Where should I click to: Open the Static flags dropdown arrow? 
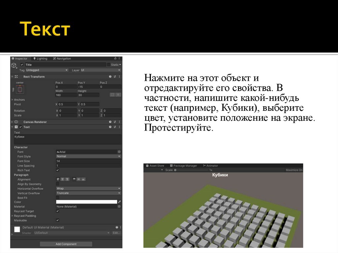click(x=120, y=65)
